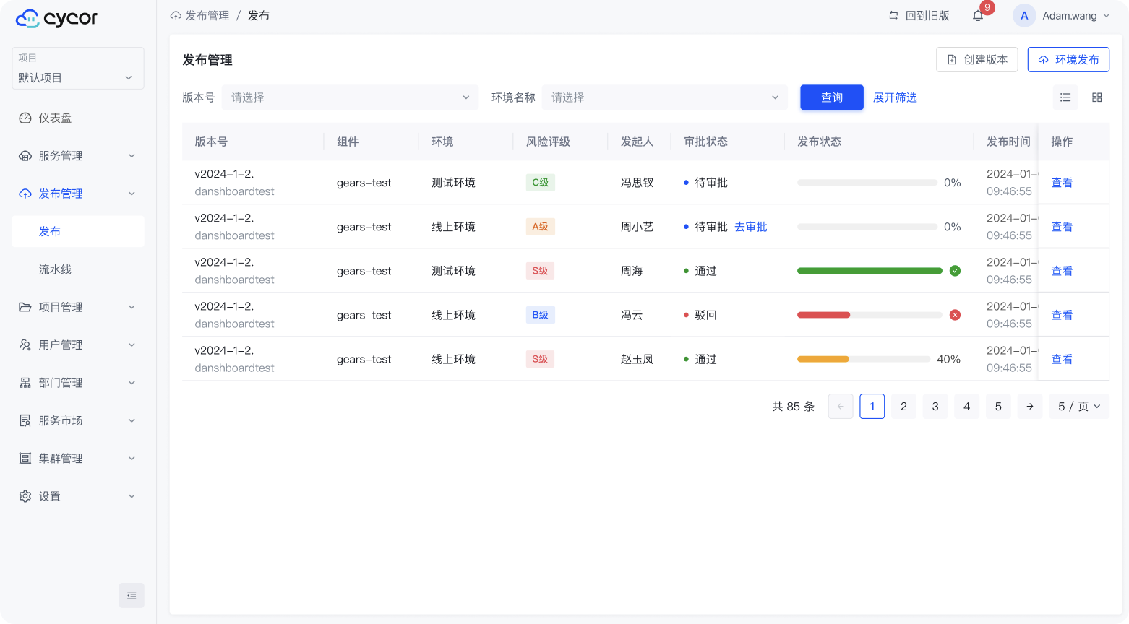Viewport: 1129px width, 624px height.
Task: Collapse the sidebar using bottom icon
Action: [x=132, y=595]
